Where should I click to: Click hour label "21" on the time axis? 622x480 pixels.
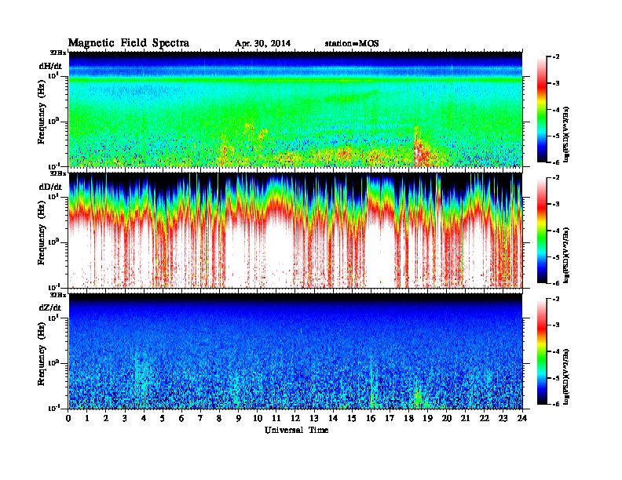coord(465,418)
